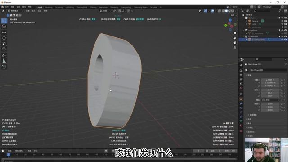Open the World properties tab icon
This screenshot has width=288, height=162.
[x=241, y=88]
